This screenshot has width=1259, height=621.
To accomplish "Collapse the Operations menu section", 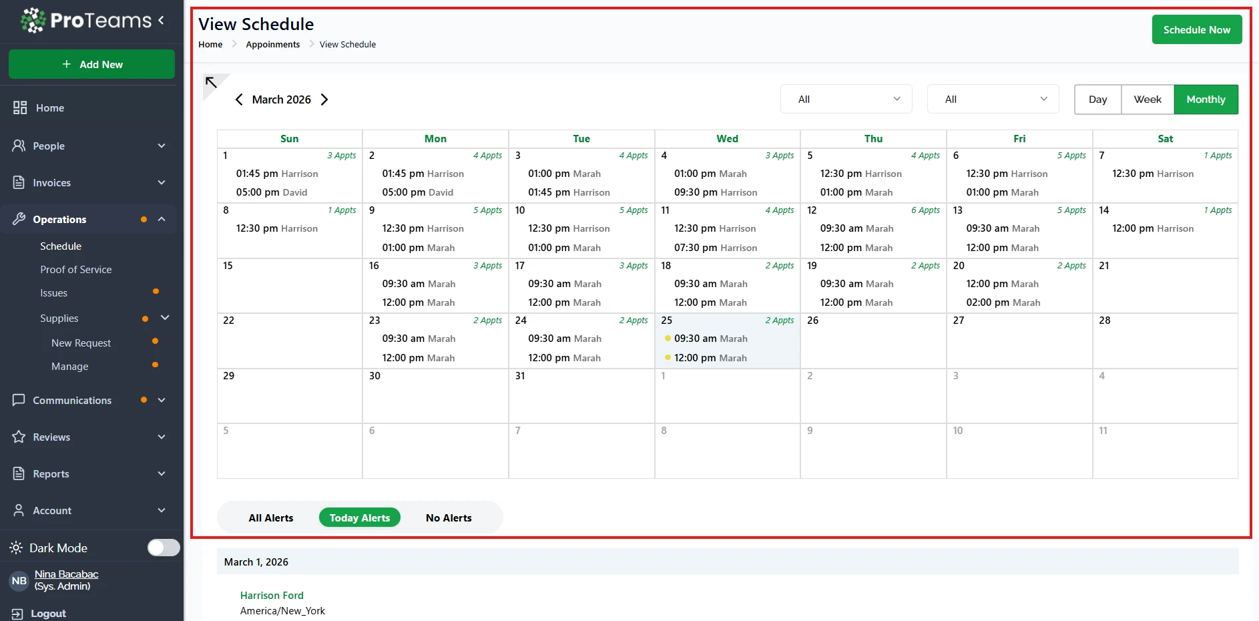I will 161,219.
